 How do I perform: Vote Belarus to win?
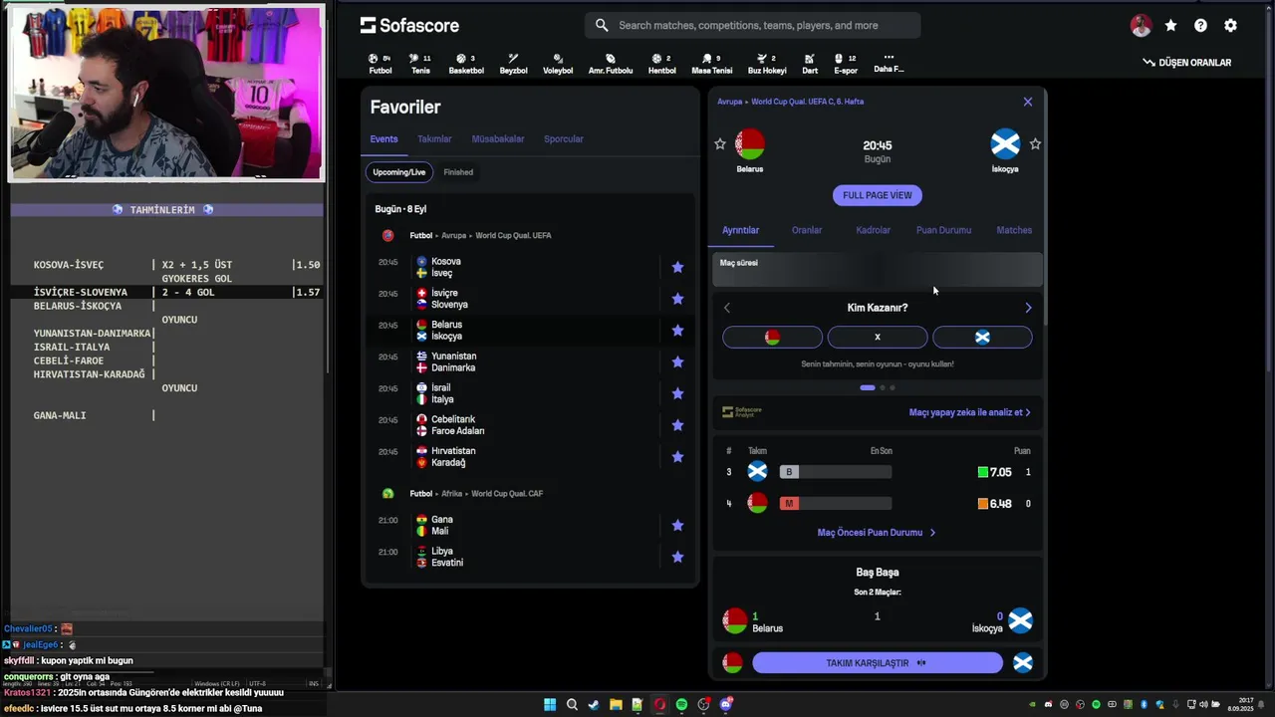[x=772, y=338]
